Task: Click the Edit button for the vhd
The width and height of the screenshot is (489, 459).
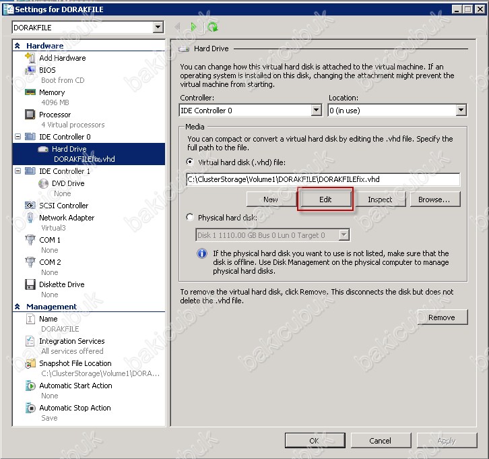Action: click(325, 200)
